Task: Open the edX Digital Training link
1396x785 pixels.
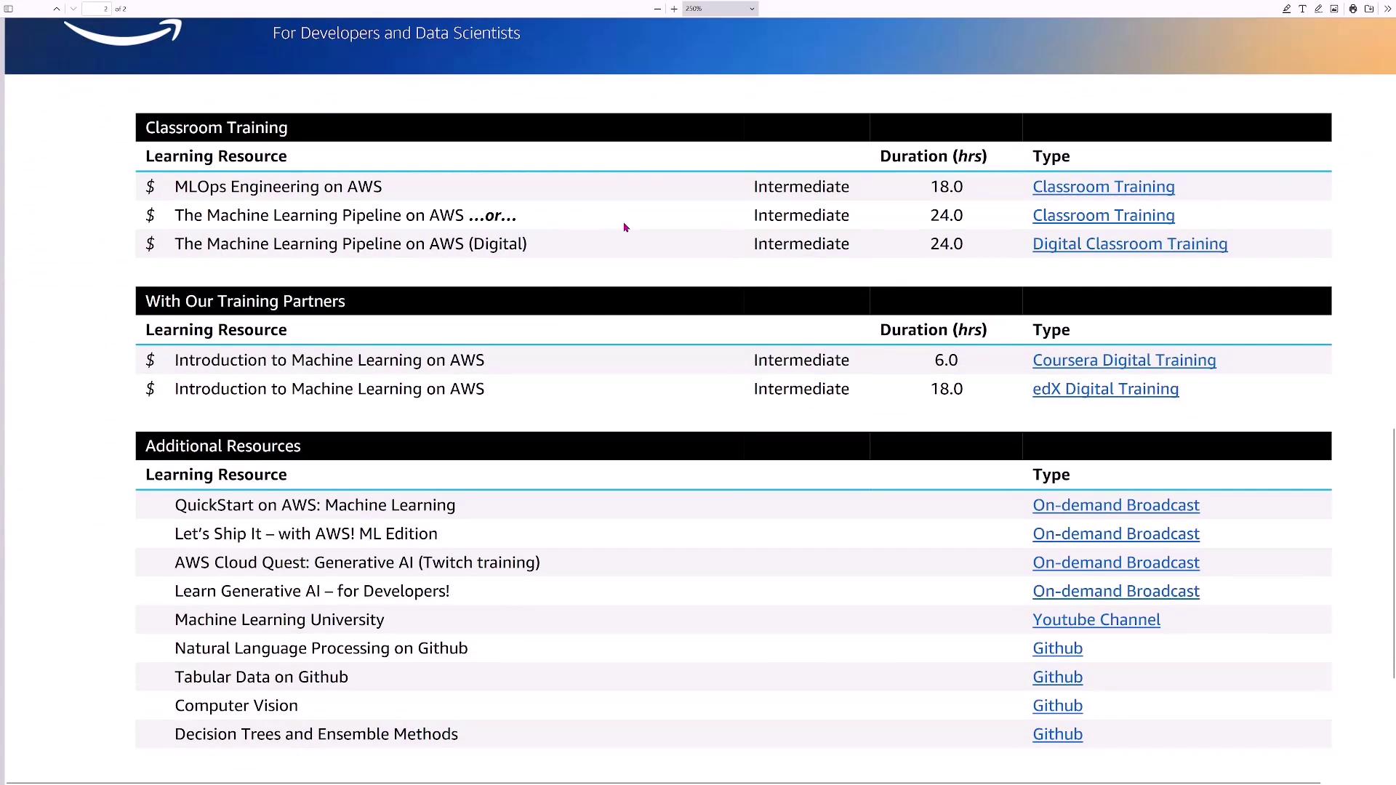Action: tap(1105, 389)
